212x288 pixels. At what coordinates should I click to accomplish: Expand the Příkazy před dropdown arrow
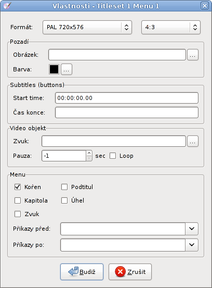tap(192, 229)
